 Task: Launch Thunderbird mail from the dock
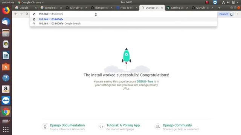6,22
